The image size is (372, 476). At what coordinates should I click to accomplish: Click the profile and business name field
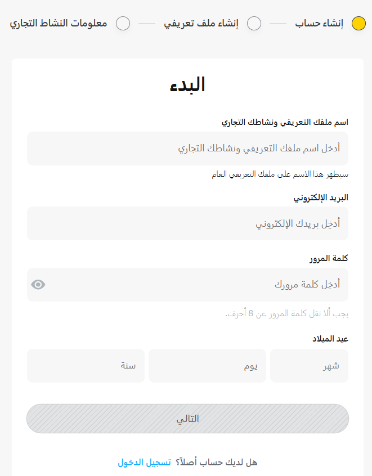point(187,149)
